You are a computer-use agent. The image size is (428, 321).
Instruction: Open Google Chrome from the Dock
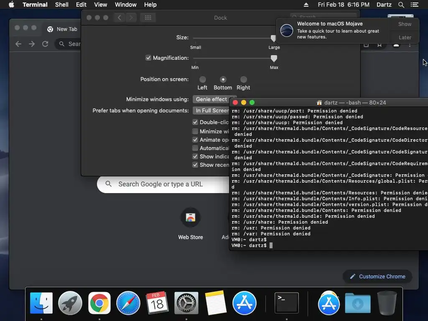click(99, 303)
